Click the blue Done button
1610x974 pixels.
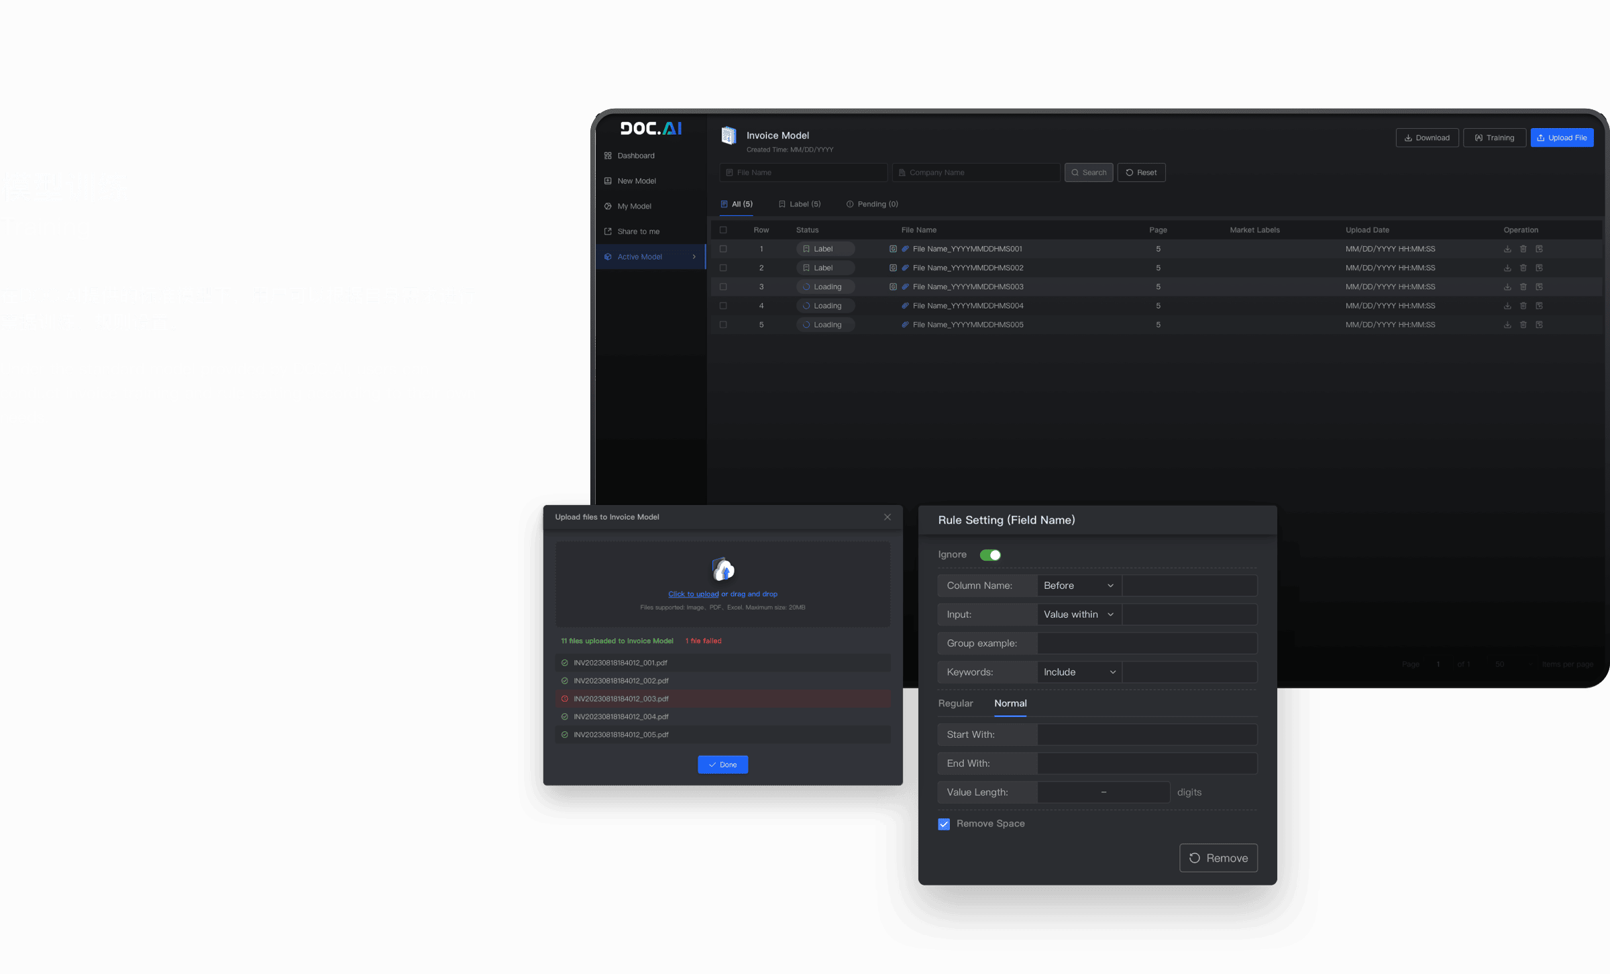722,765
